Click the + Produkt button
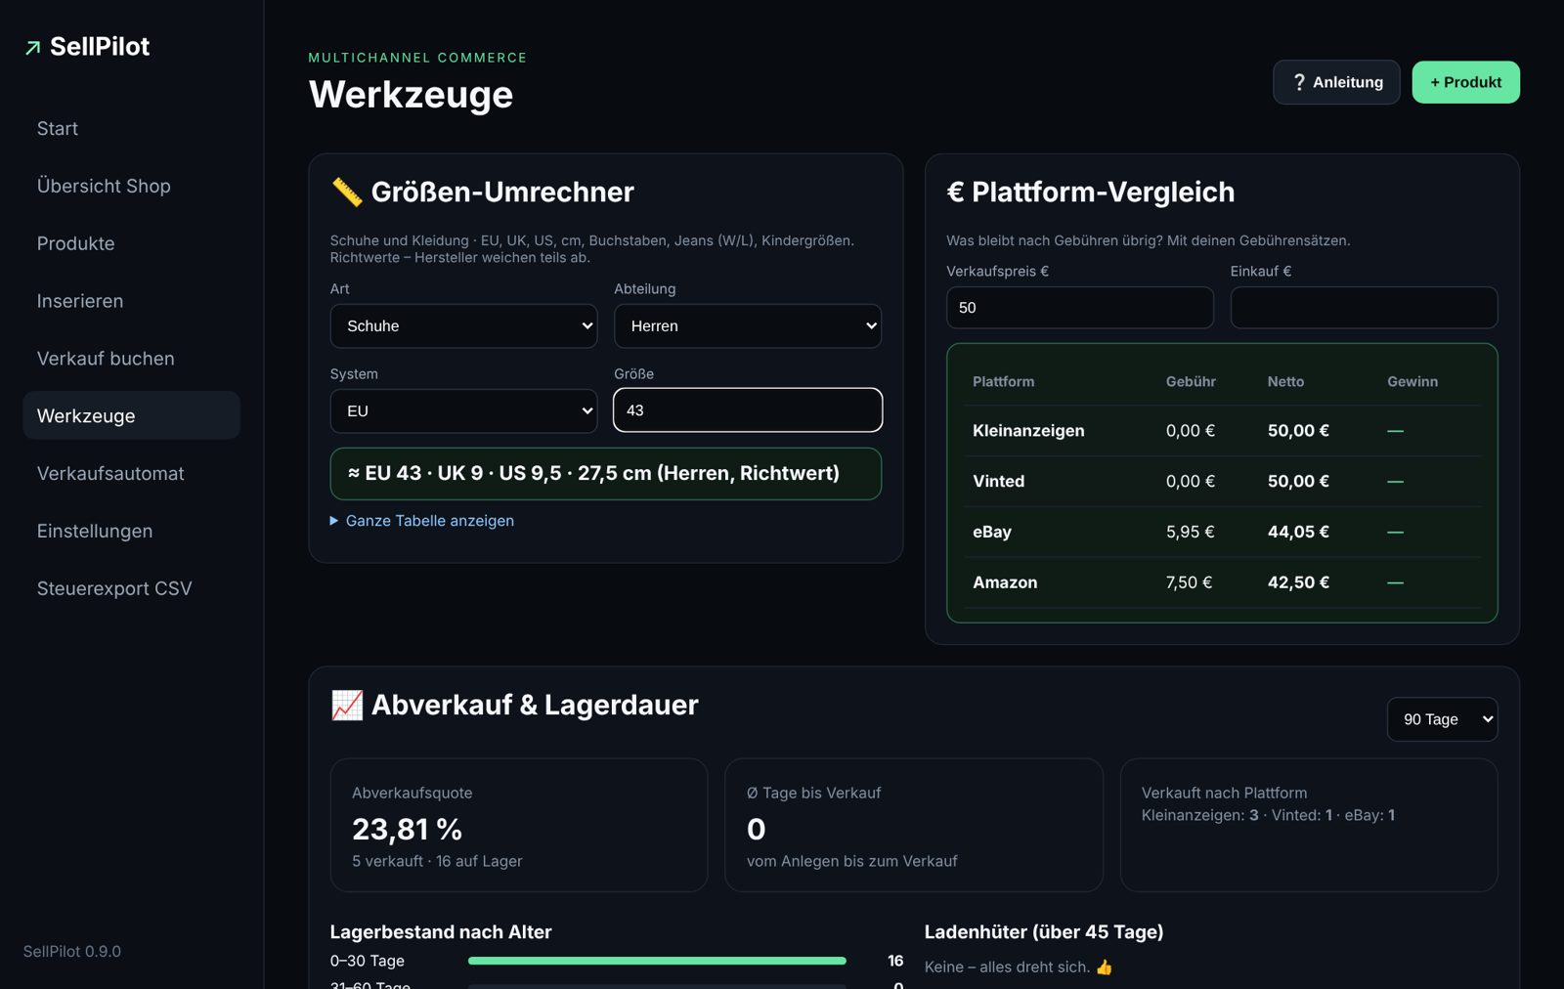Viewport: 1564px width, 989px height. [1465, 82]
